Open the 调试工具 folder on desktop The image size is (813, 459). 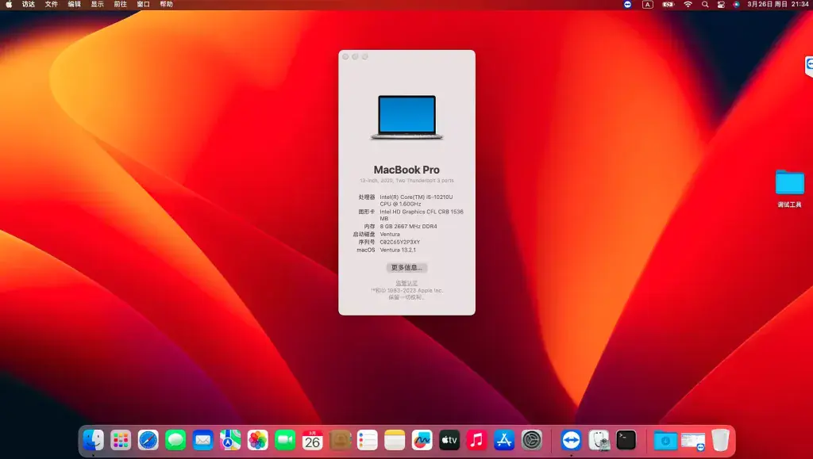click(x=790, y=189)
